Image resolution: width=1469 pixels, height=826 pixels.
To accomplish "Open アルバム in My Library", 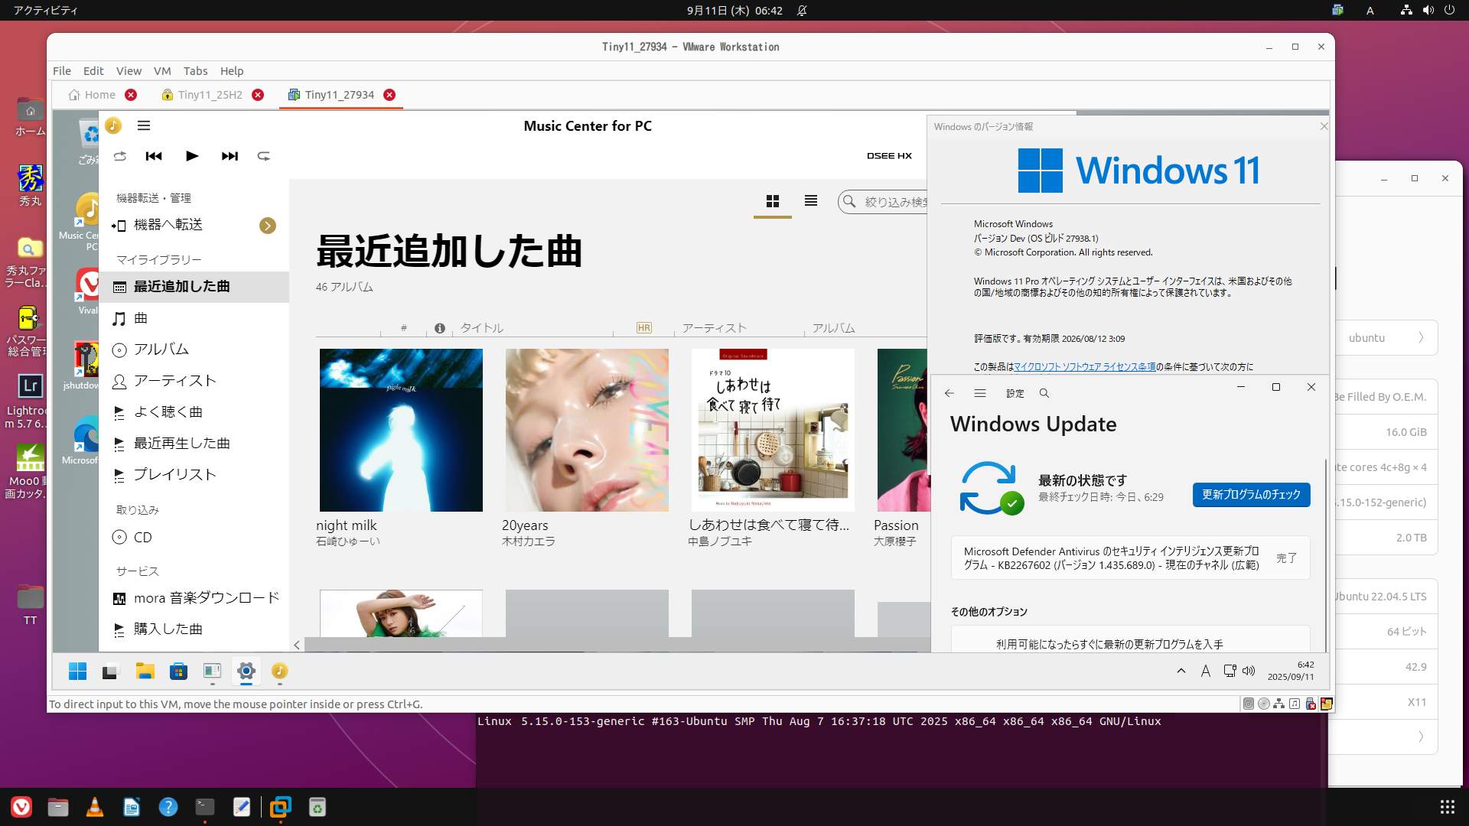I will tap(194, 350).
